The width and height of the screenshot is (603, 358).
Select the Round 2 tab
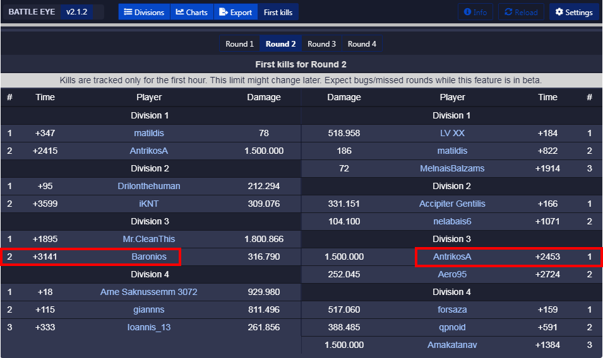(281, 43)
